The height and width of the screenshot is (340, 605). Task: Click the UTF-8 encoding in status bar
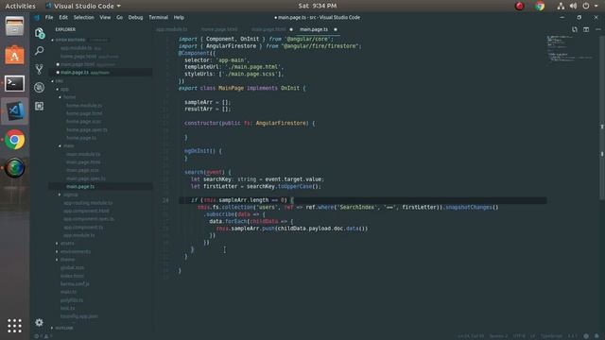coord(519,336)
